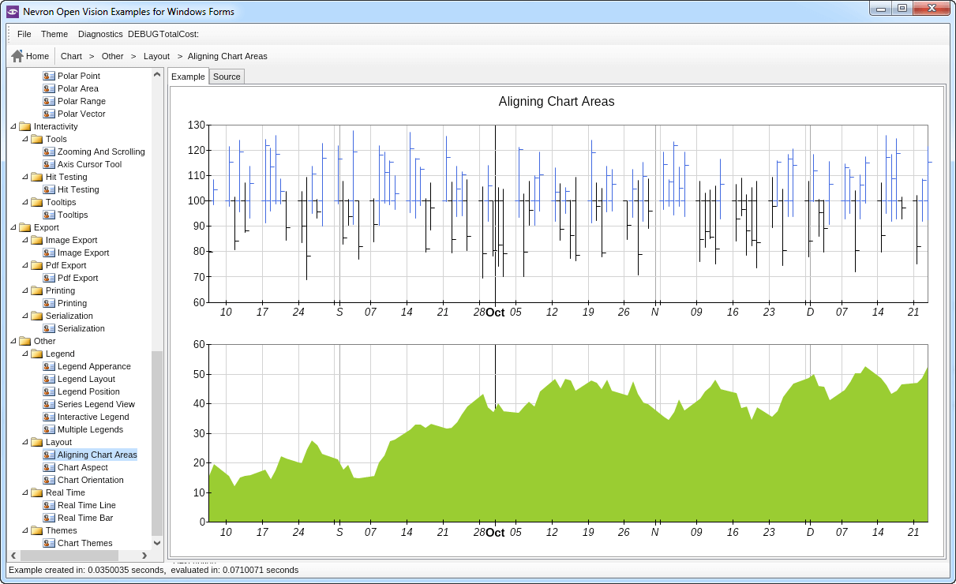Select Chart Orientation in the tree
The width and height of the screenshot is (956, 584).
point(90,480)
